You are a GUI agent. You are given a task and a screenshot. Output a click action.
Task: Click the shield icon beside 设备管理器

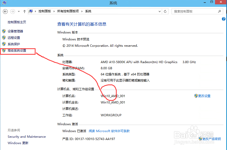point(4,31)
